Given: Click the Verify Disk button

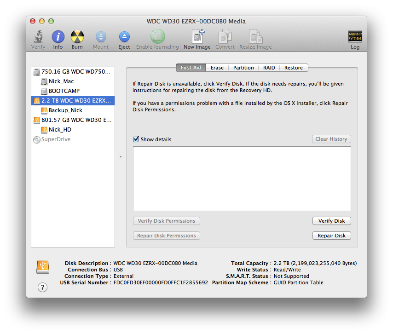Looking at the screenshot, I should coord(332,221).
